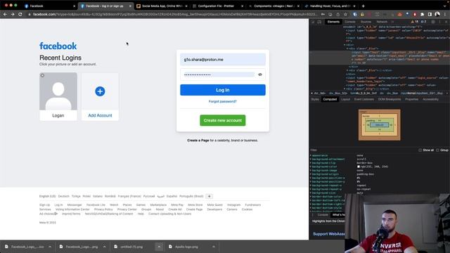Open the Accessibility pane tab

[x=430, y=99]
